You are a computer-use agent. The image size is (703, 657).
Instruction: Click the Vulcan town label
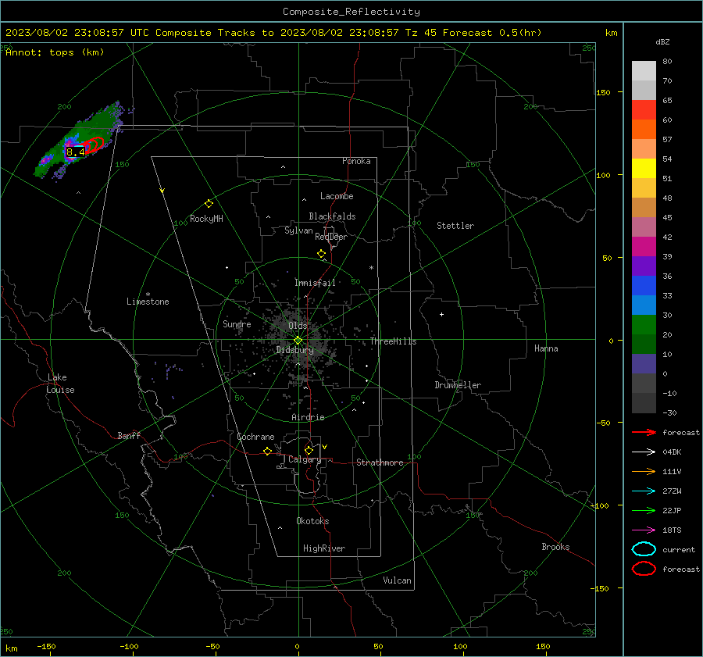(x=397, y=580)
